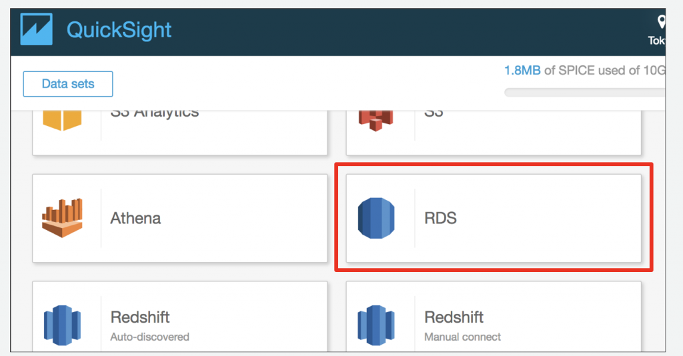Click the orange Athena icon
683x356 pixels.
point(62,218)
